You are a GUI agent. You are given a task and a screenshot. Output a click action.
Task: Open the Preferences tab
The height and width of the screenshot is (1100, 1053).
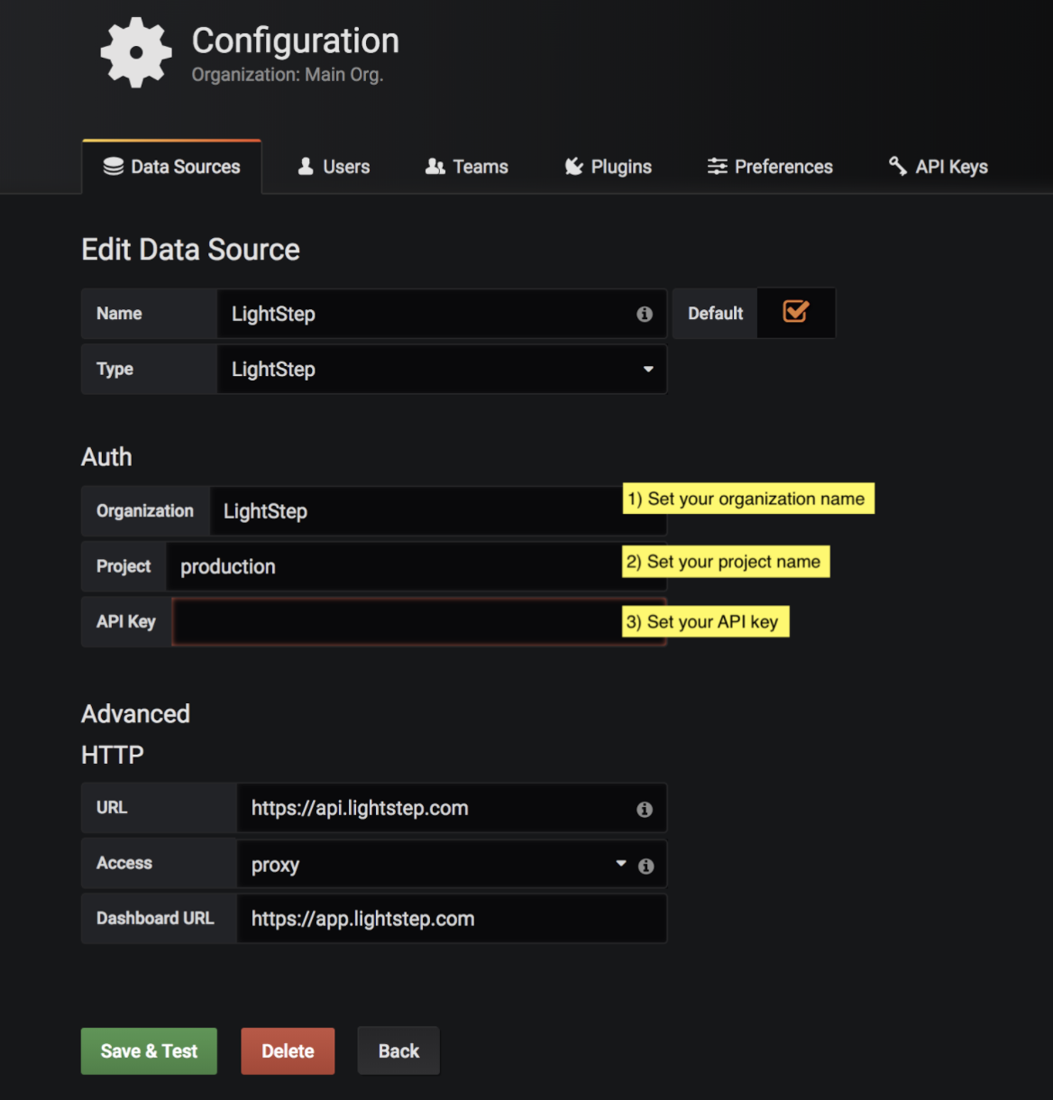tap(770, 167)
